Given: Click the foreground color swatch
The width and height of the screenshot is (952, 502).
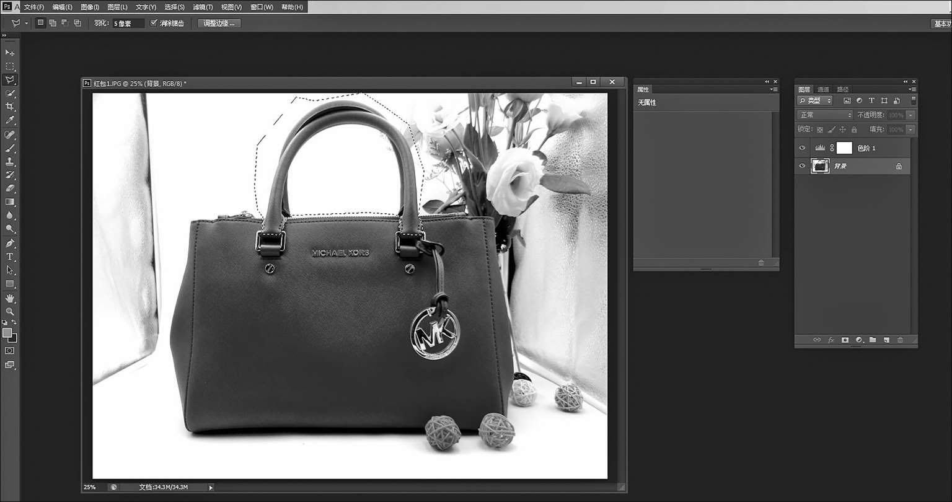Looking at the screenshot, I should [7, 333].
